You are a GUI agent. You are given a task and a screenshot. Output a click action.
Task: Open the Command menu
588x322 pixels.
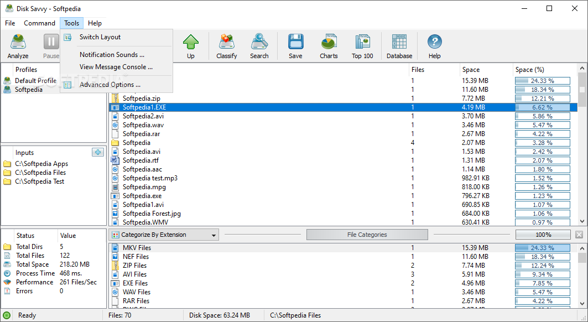point(39,23)
